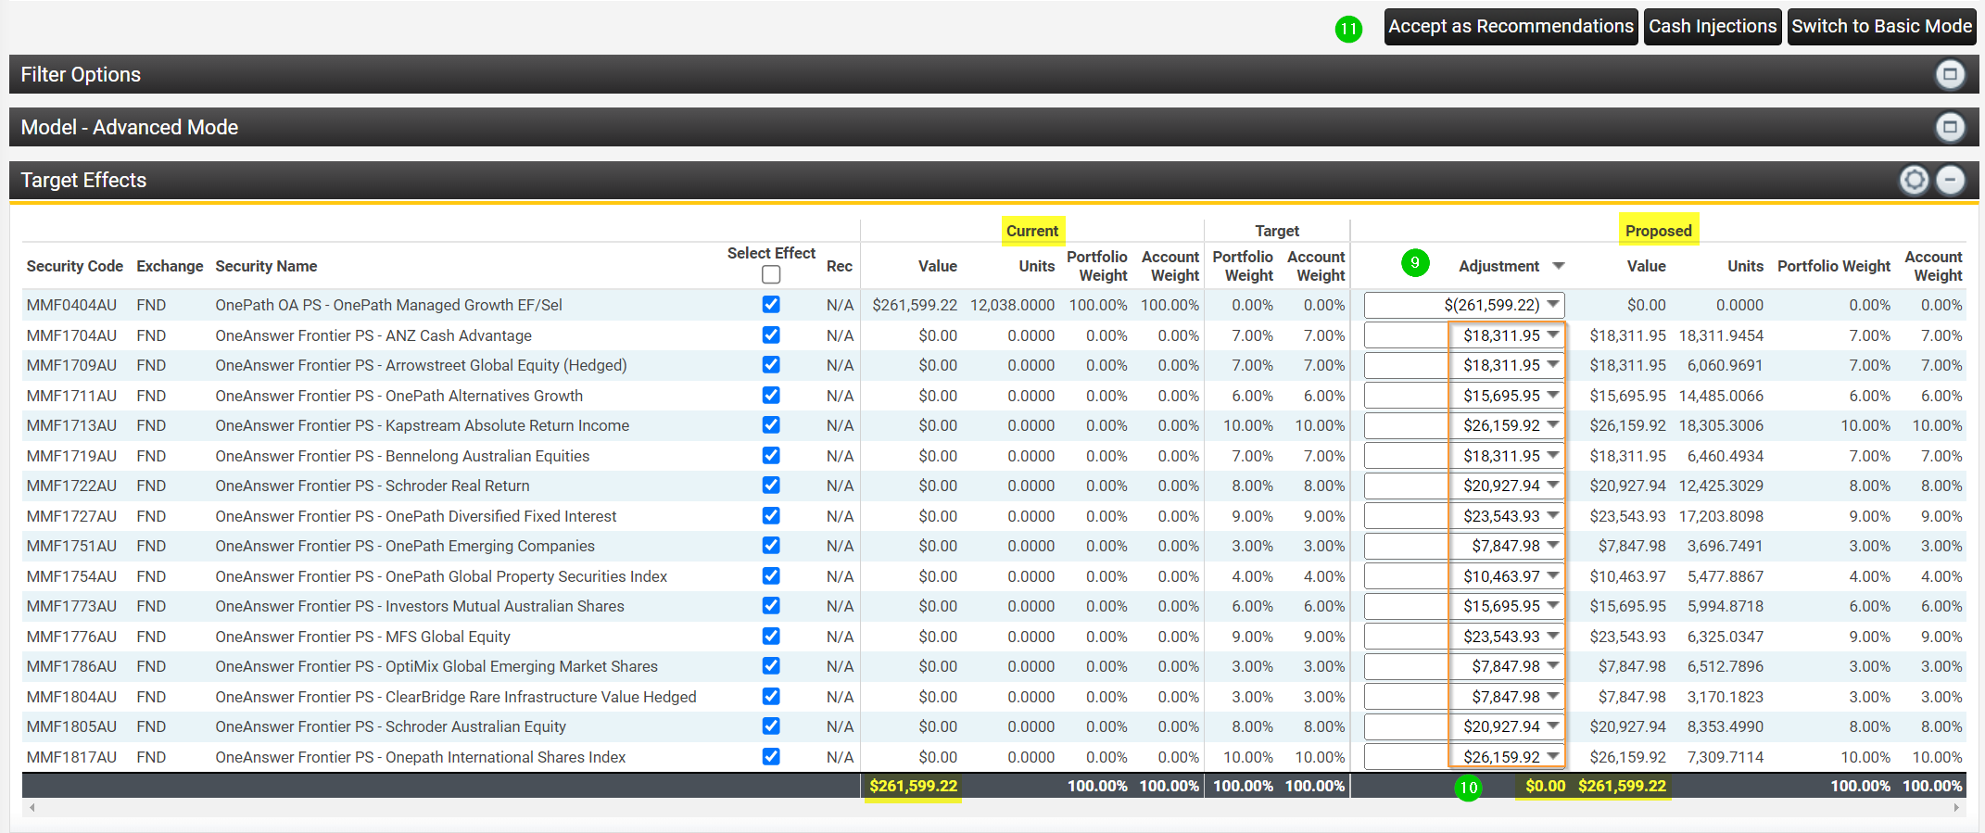1985x833 pixels.
Task: Collapse the Filter Options panel icon
Action: click(1950, 74)
